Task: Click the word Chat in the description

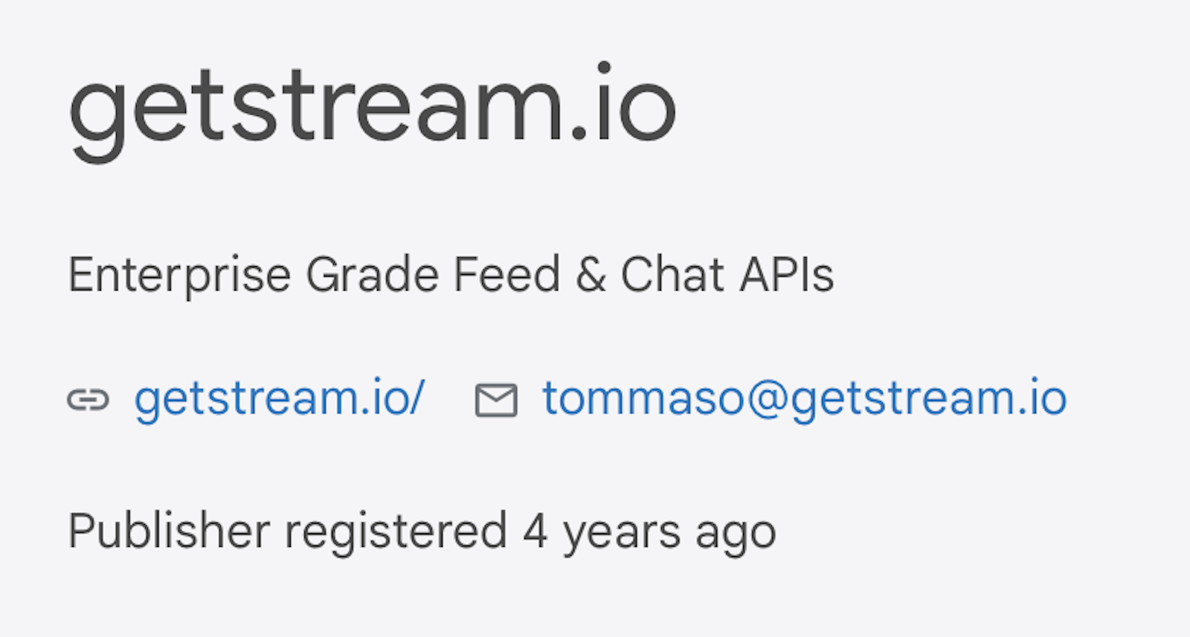Action: [x=672, y=275]
